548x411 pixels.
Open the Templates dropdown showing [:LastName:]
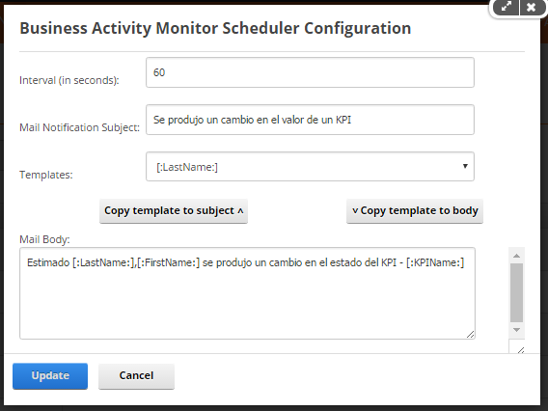310,166
